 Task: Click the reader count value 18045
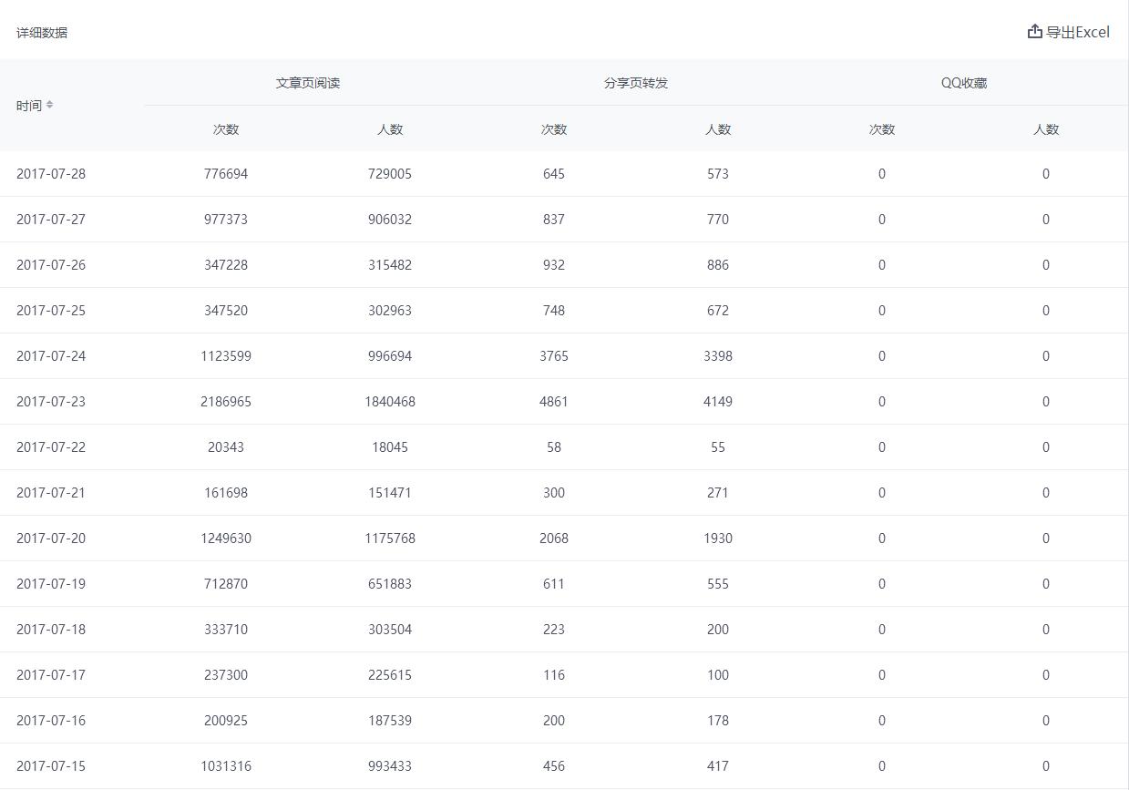(x=390, y=447)
